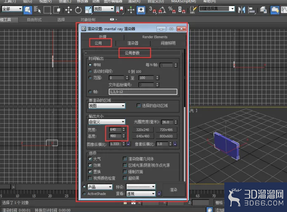
Task: Open the 对象绘制 ribbon tab
Action: (x=88, y=20)
